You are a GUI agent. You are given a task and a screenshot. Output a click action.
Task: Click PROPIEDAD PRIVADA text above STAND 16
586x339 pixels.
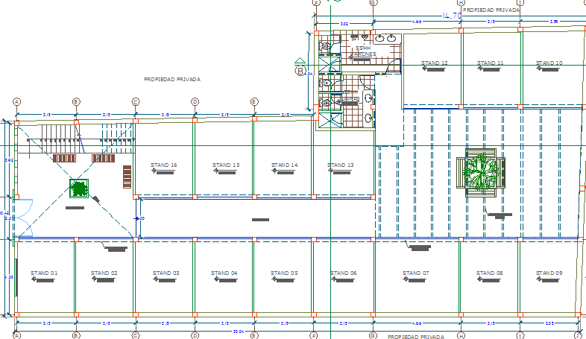[172, 78]
